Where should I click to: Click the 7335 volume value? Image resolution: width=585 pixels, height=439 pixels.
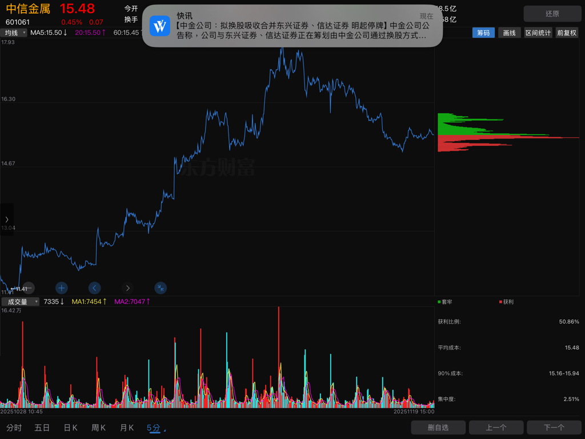tap(54, 302)
